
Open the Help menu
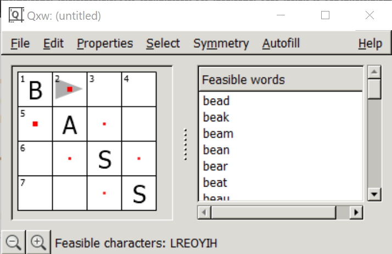tap(370, 43)
